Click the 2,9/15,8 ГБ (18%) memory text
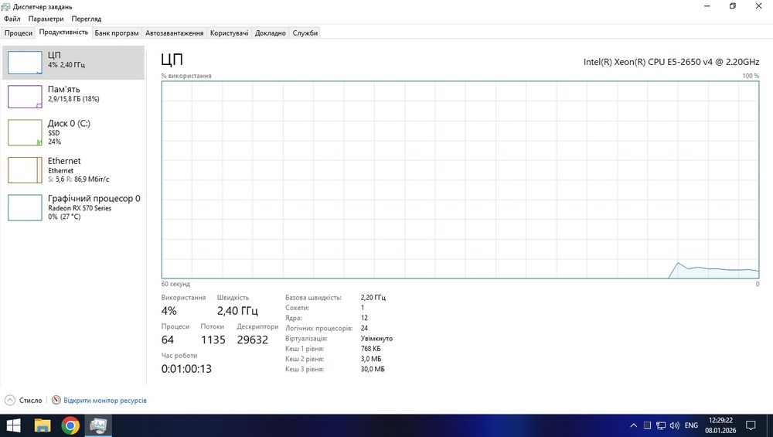This screenshot has height=437, width=773. click(73, 99)
